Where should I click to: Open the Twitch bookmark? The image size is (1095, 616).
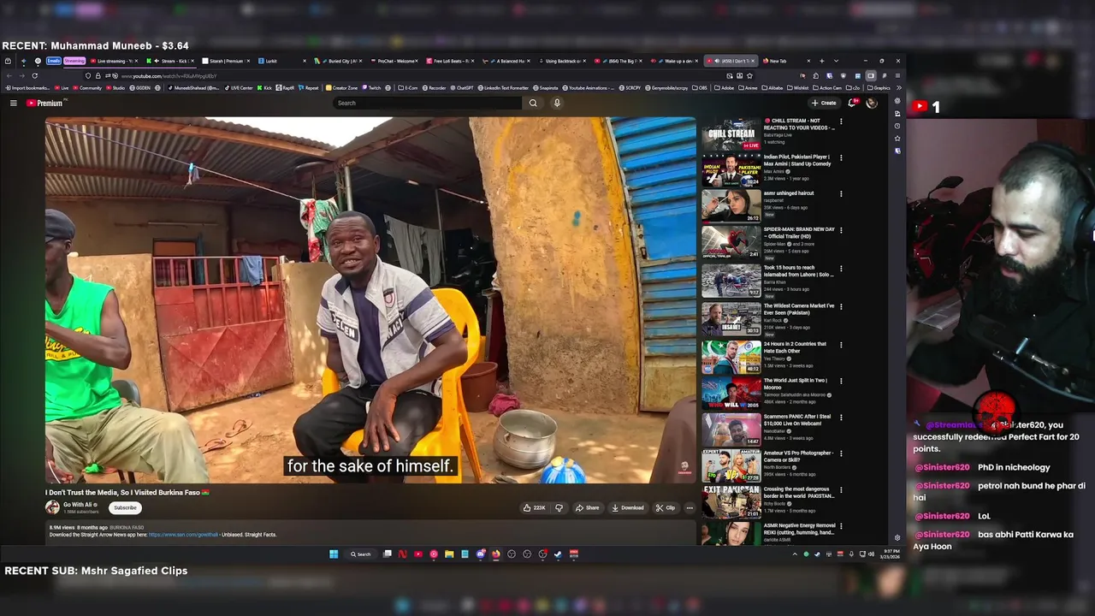click(x=371, y=87)
